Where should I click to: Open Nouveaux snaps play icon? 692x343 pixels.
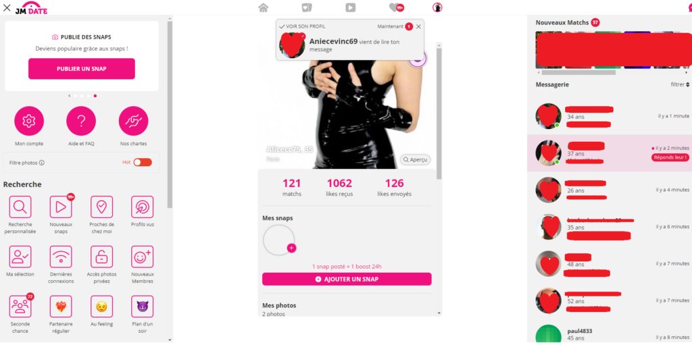pos(61,207)
